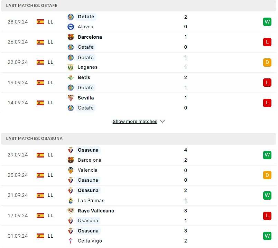Click the Barcelona crest in 26.09.24 match
This screenshot has width=278, height=248.
(71, 37)
